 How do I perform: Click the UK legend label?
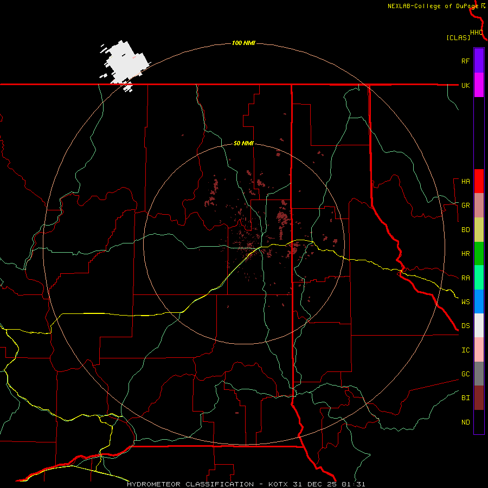point(465,85)
